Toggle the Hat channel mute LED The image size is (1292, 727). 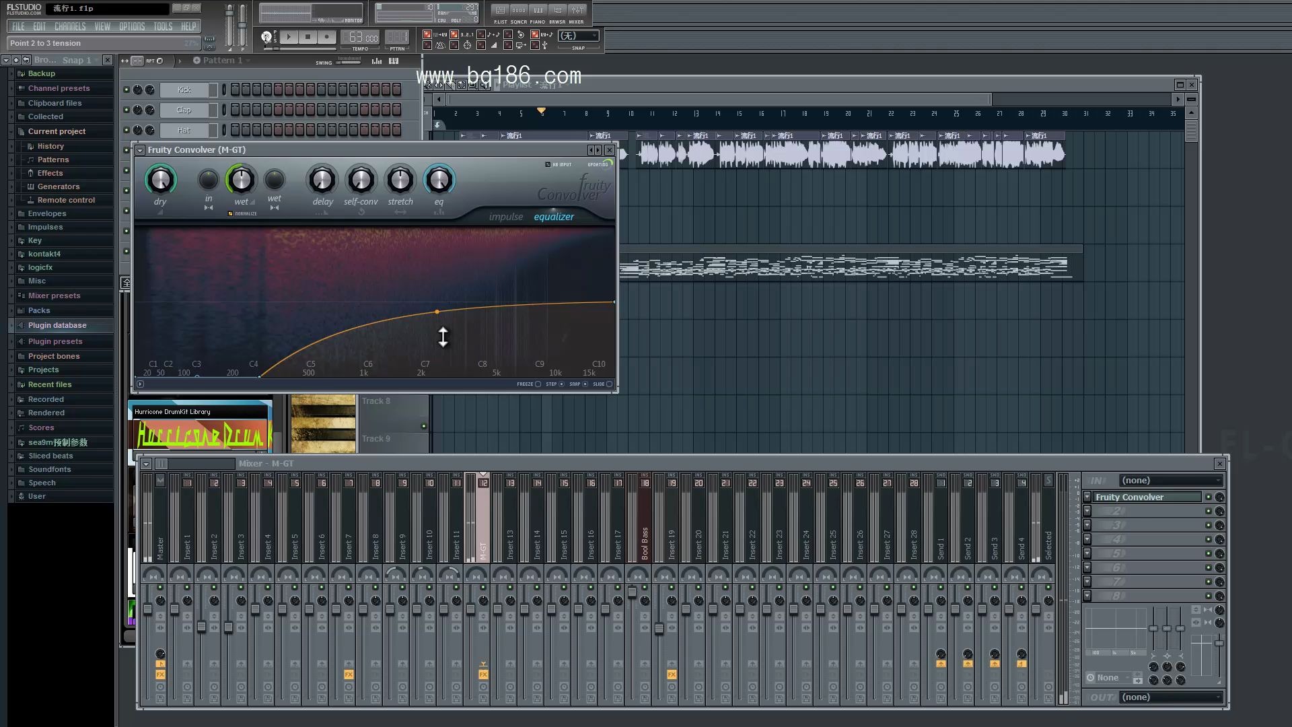126,130
